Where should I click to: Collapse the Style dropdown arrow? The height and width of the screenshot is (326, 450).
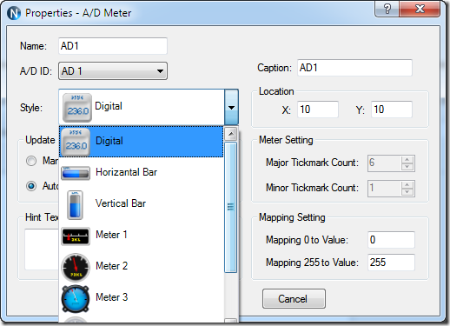click(x=231, y=107)
